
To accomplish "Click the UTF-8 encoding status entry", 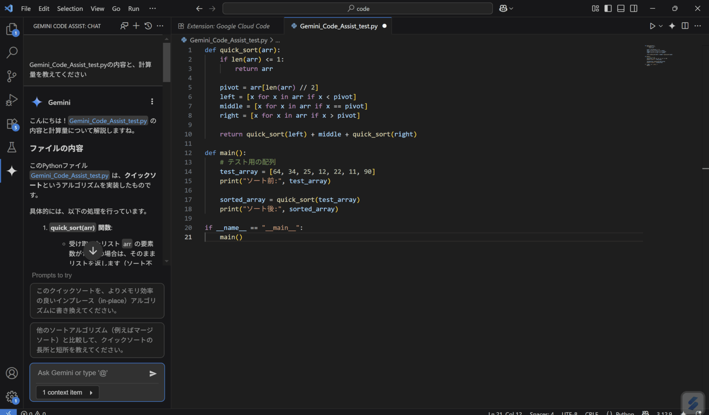I will 569,413.
